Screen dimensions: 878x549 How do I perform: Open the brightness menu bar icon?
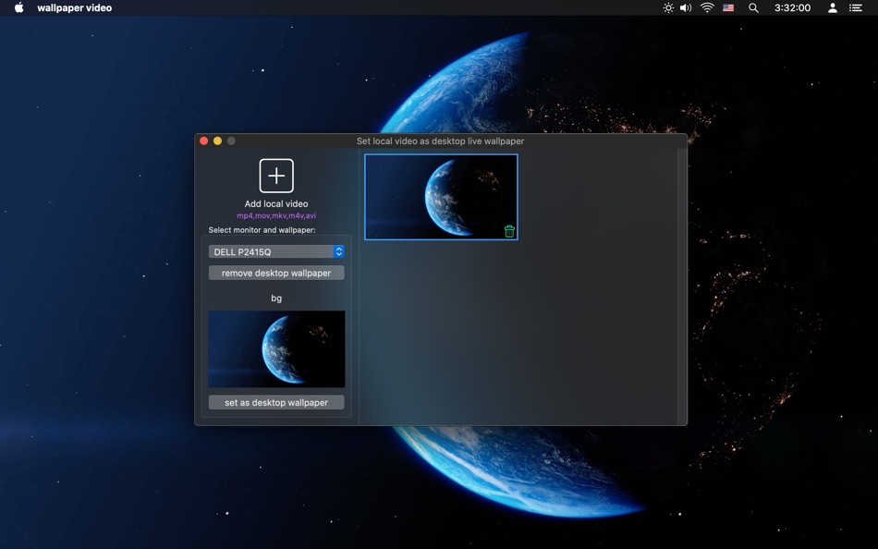click(x=668, y=7)
